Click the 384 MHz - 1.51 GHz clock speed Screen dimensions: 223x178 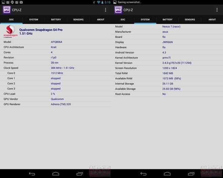point(63,68)
